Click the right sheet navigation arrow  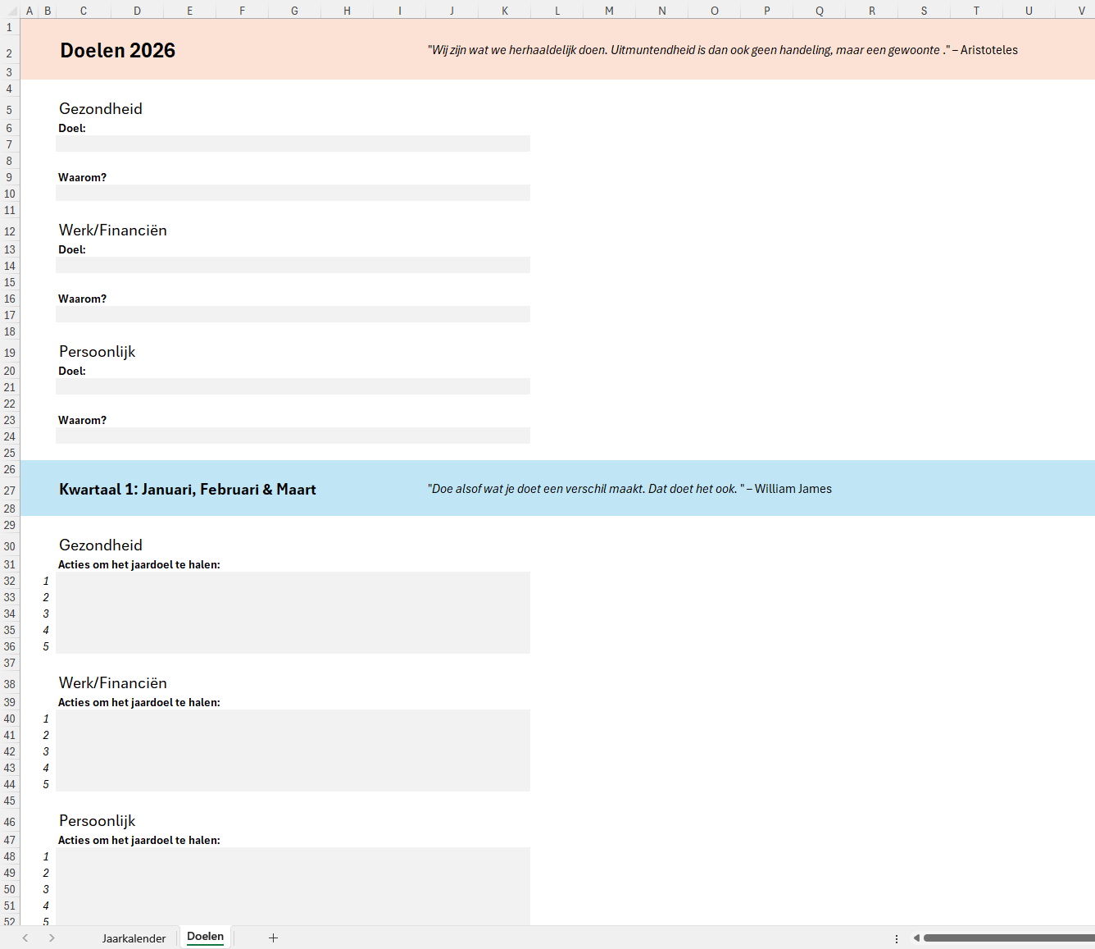coord(52,938)
